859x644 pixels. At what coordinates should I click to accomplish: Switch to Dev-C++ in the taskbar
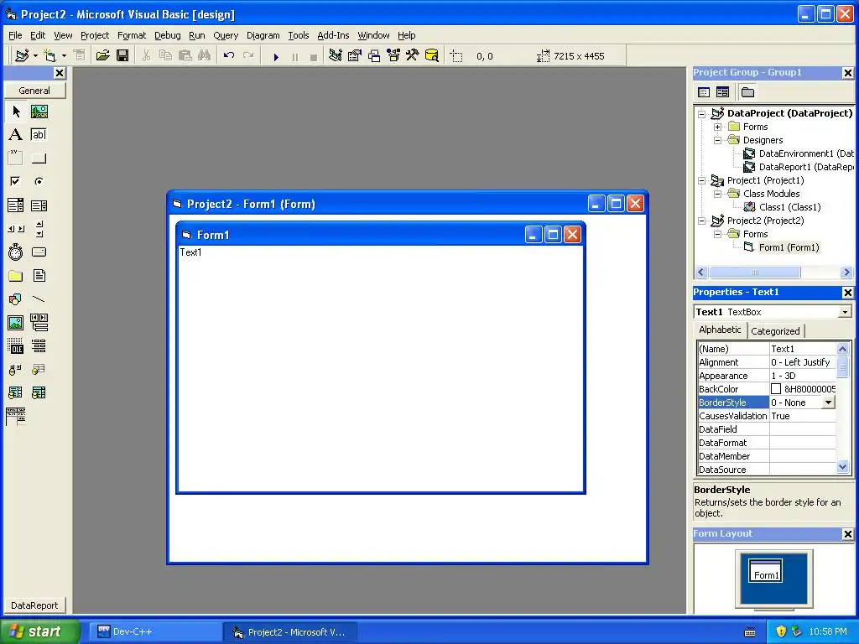click(154, 632)
